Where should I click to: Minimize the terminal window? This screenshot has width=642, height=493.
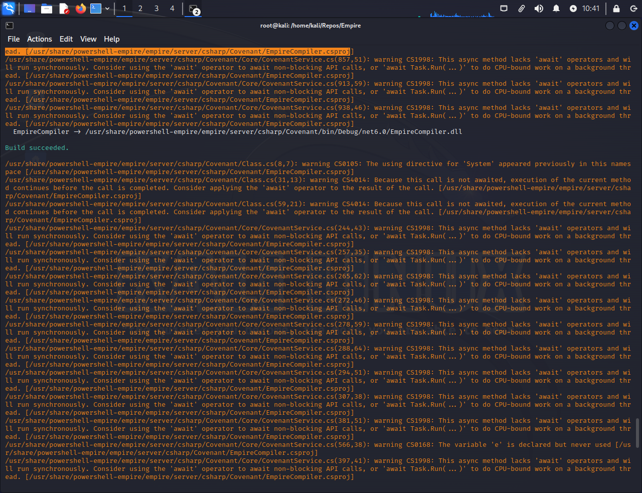(610, 26)
